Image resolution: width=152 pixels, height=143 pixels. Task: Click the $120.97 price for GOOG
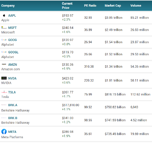pos(68,40)
